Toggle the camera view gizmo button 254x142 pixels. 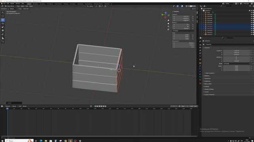point(168,26)
